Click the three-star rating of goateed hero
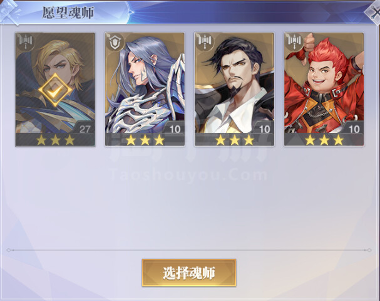 [x=235, y=140]
